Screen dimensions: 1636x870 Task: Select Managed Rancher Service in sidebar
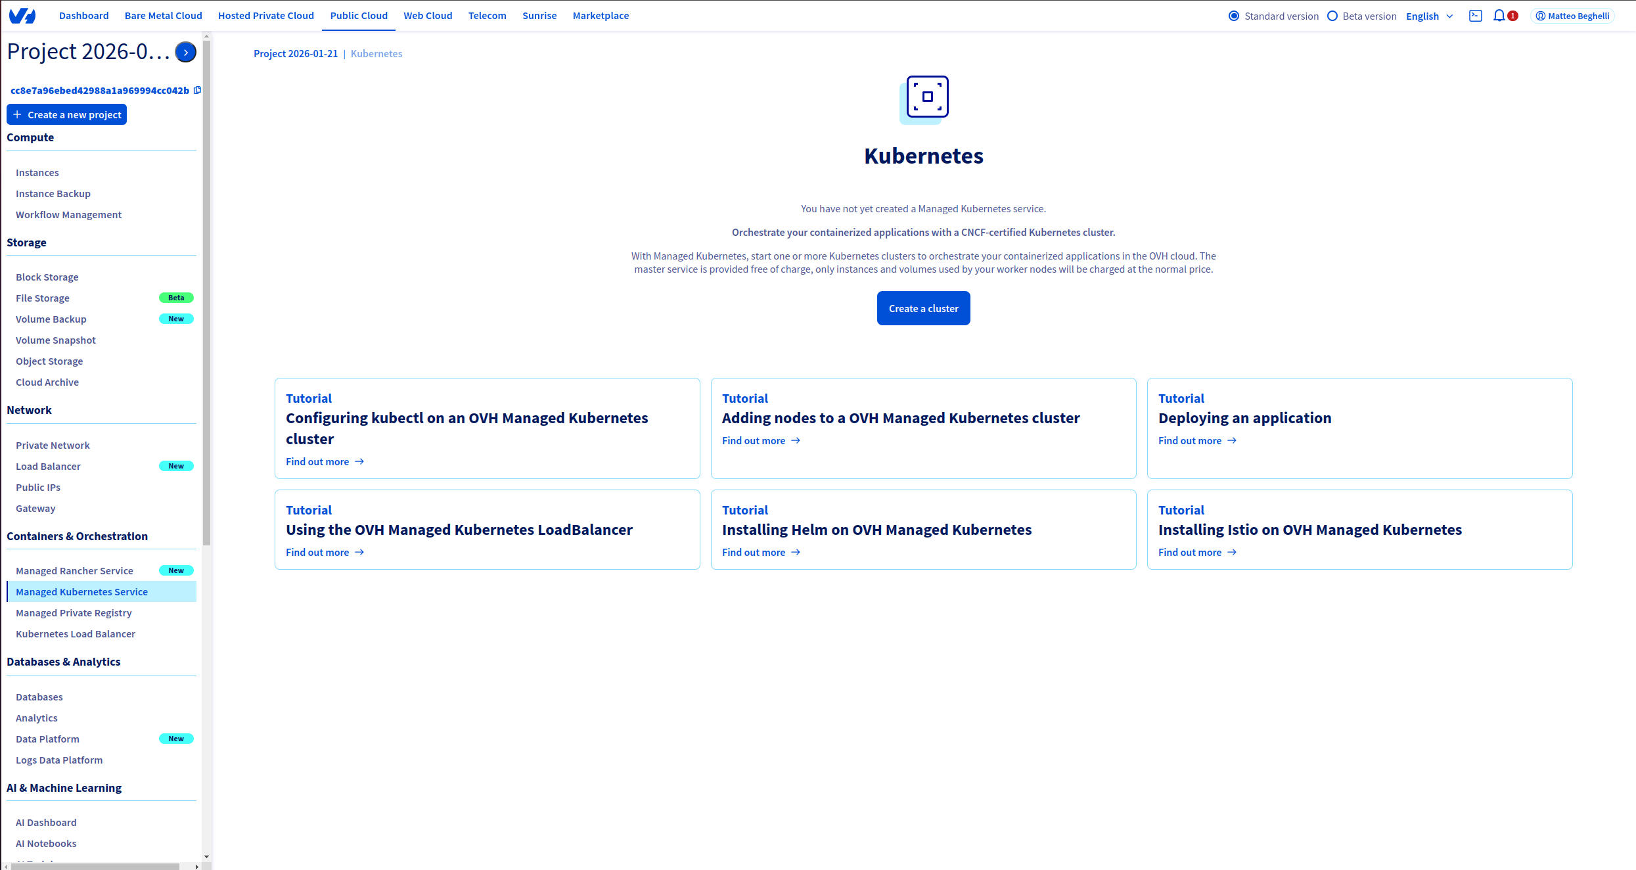74,570
